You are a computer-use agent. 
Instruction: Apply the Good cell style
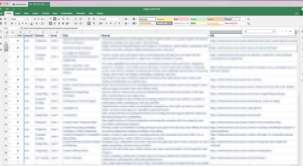[x=198, y=19]
